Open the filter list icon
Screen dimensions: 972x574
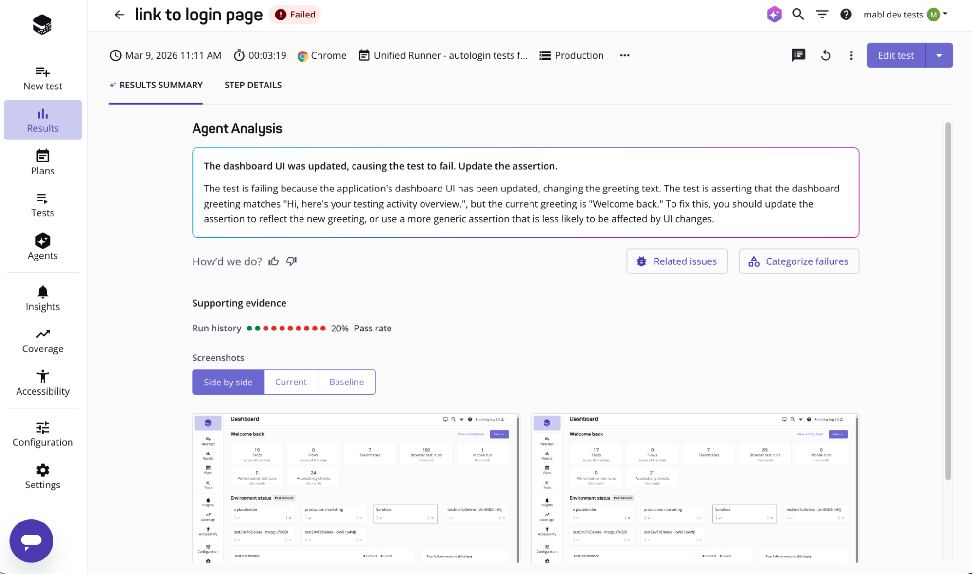pyautogui.click(x=822, y=15)
